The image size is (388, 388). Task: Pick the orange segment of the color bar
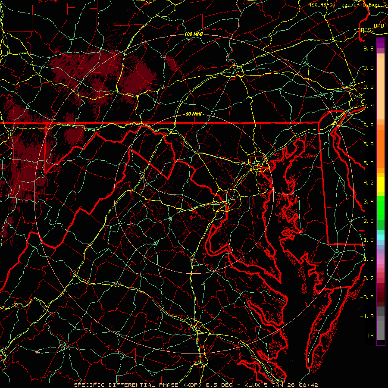[381, 148]
